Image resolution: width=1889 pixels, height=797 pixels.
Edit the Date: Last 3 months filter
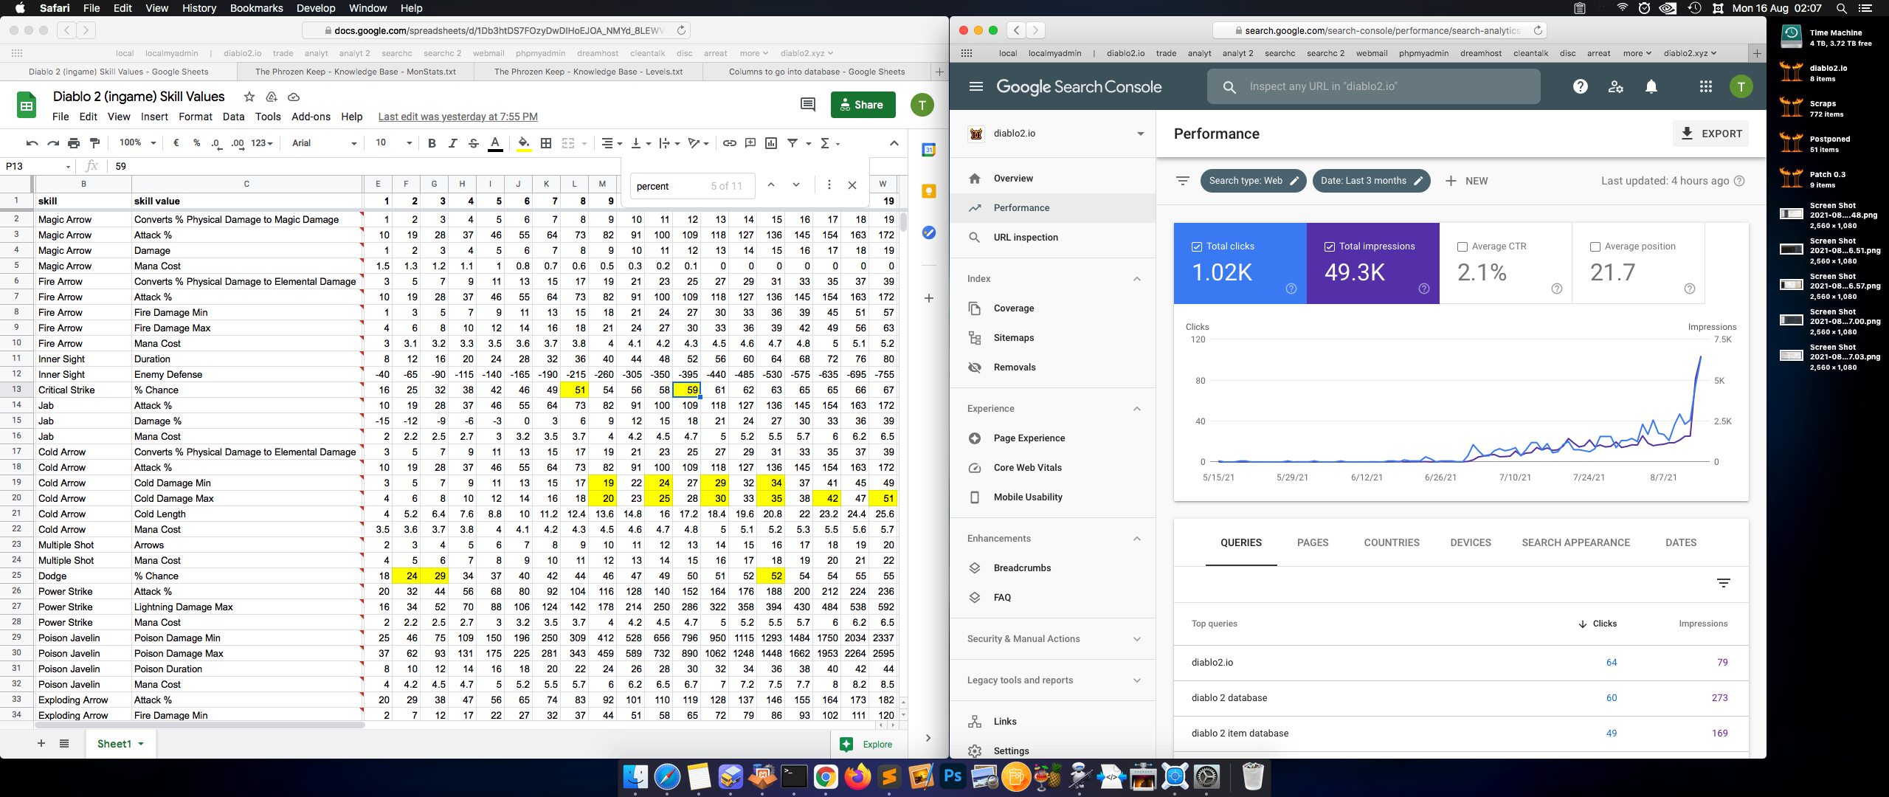pos(1371,181)
